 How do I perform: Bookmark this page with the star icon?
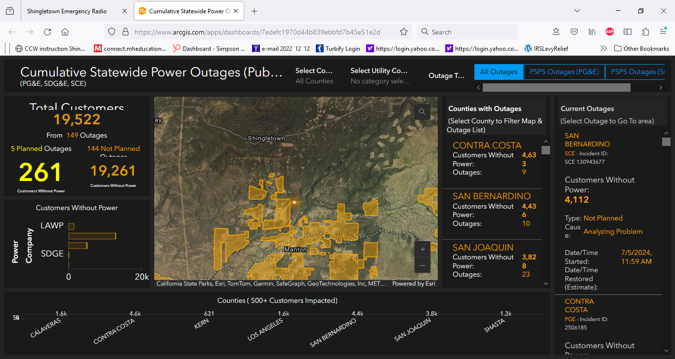click(x=404, y=32)
